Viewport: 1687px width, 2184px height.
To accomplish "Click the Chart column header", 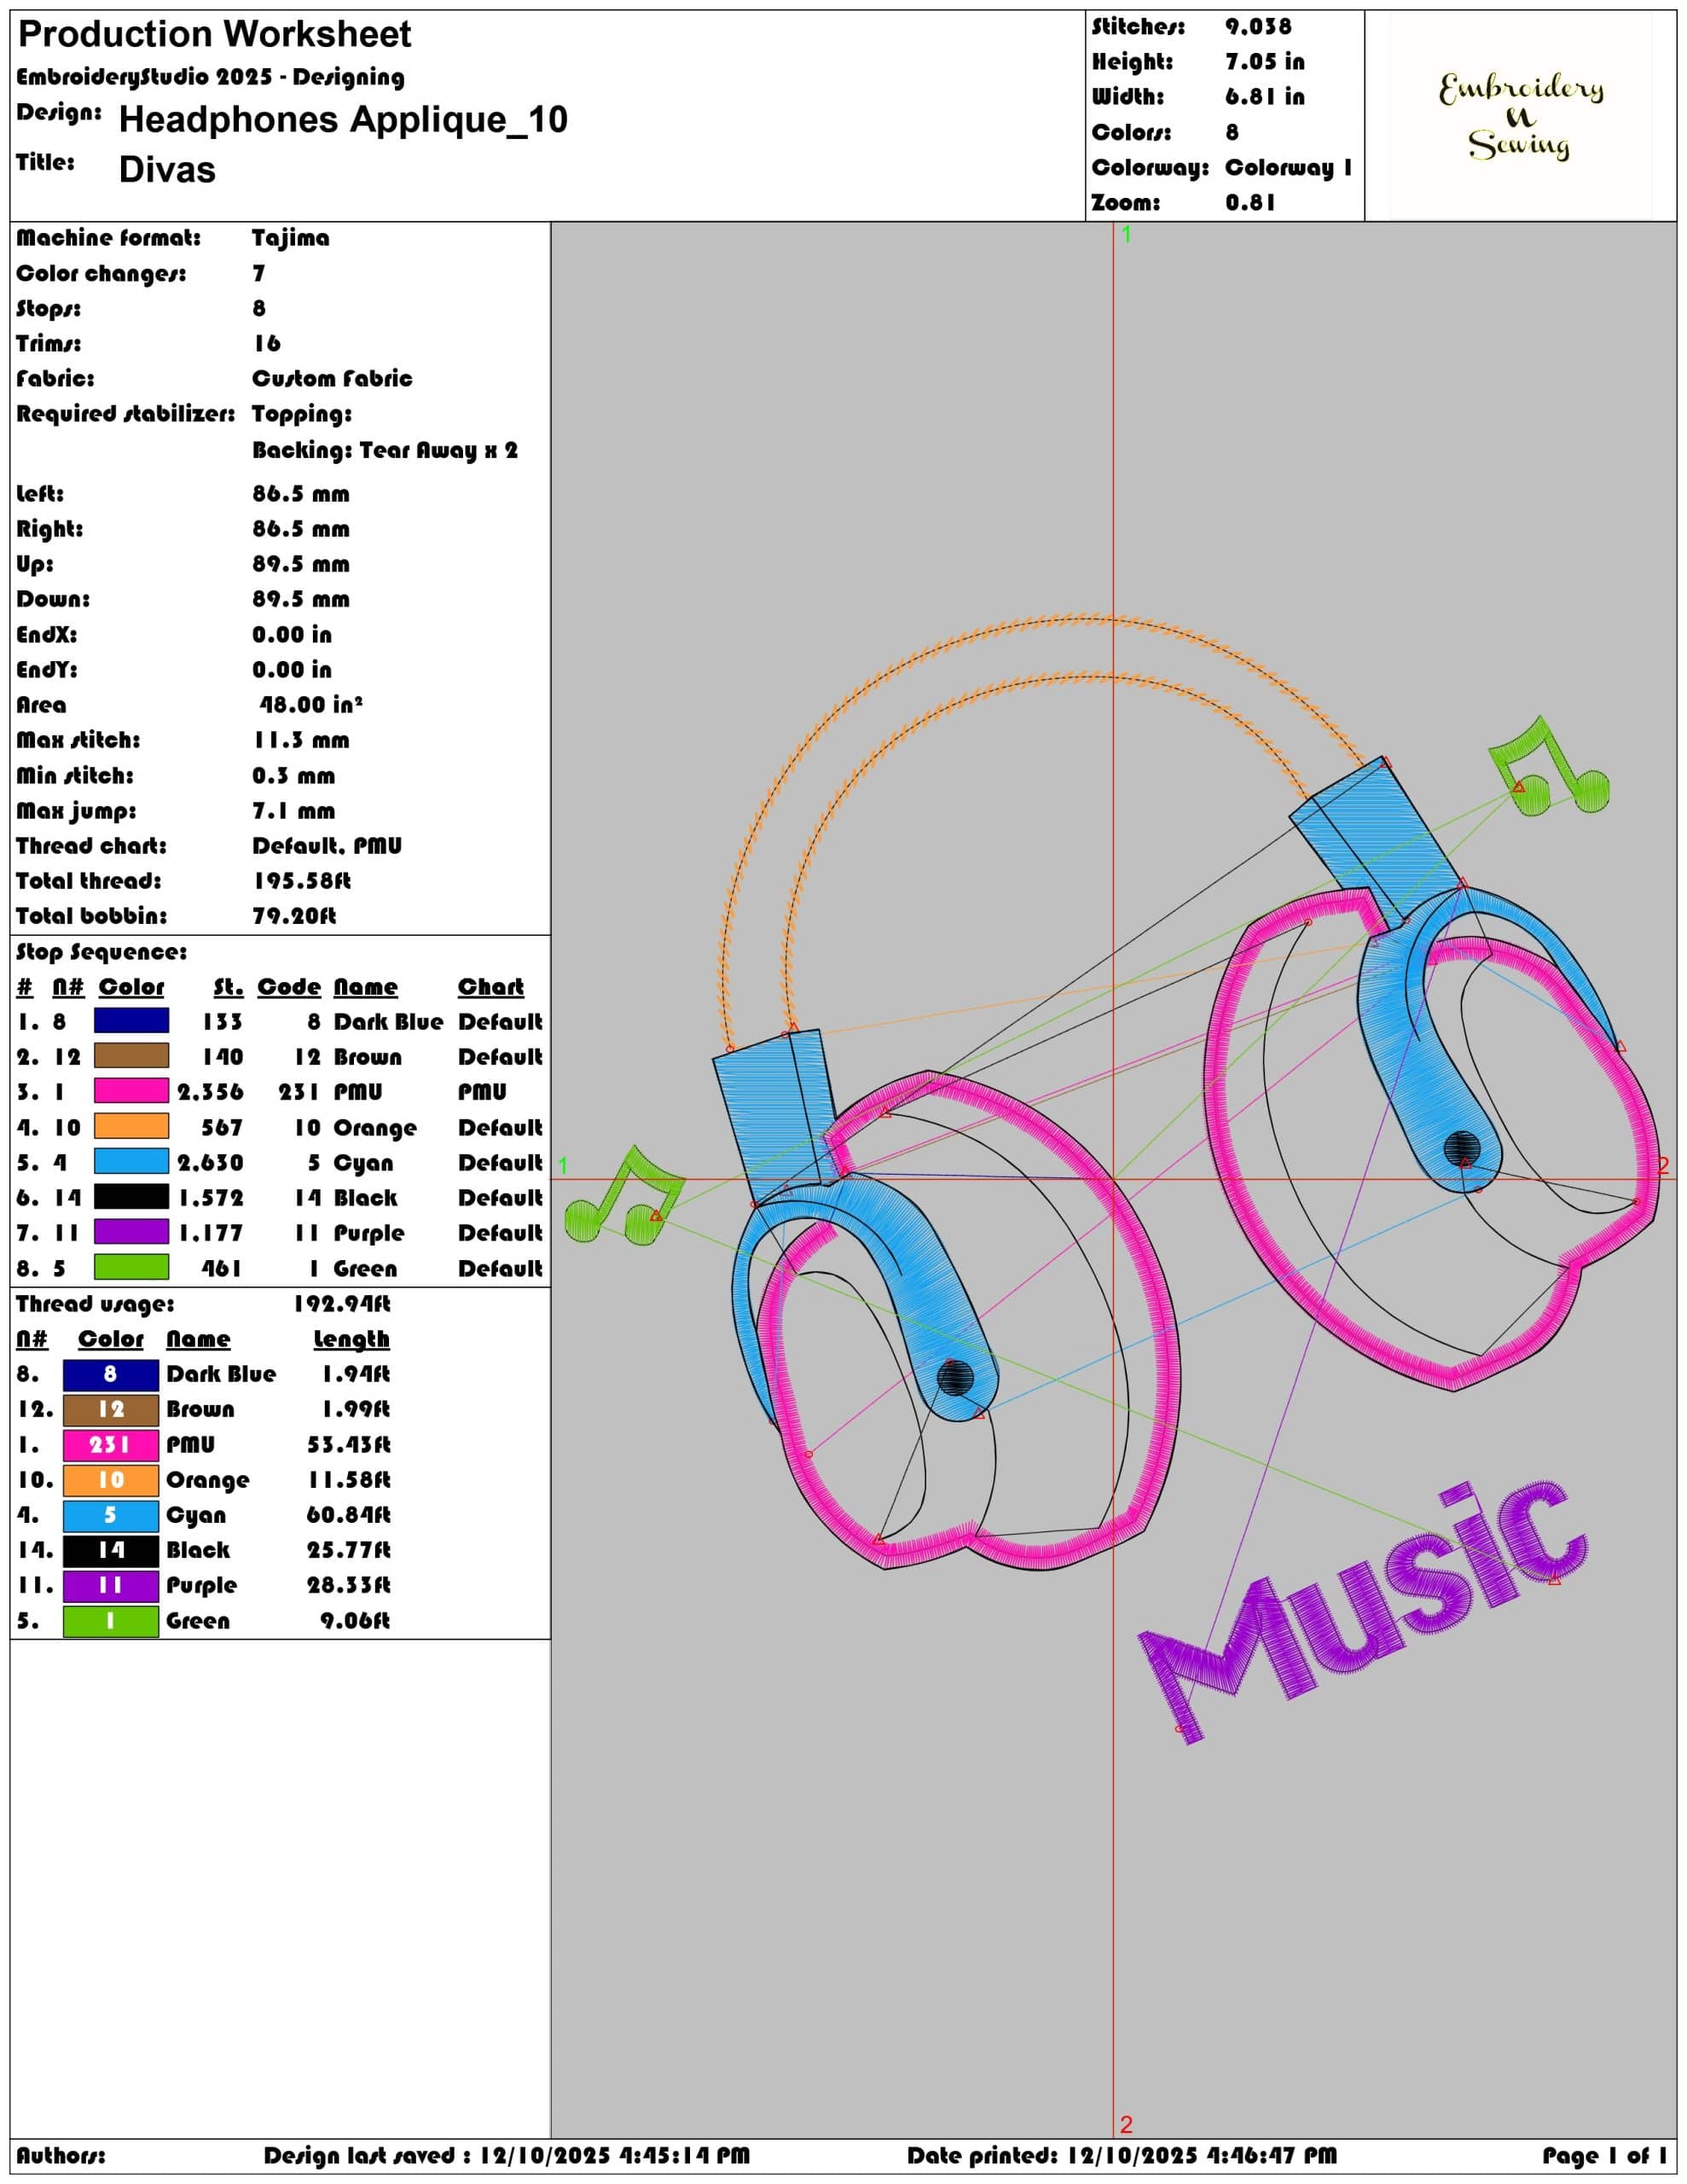I will coord(491,987).
